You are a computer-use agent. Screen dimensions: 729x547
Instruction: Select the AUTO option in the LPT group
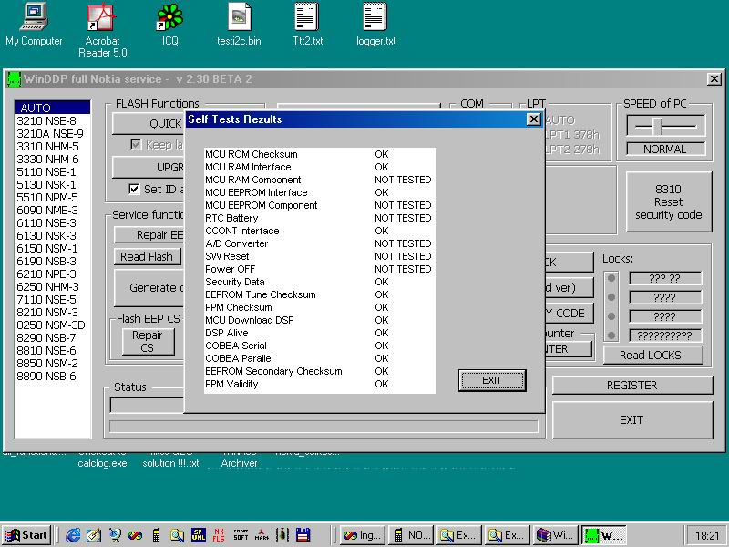pos(560,120)
